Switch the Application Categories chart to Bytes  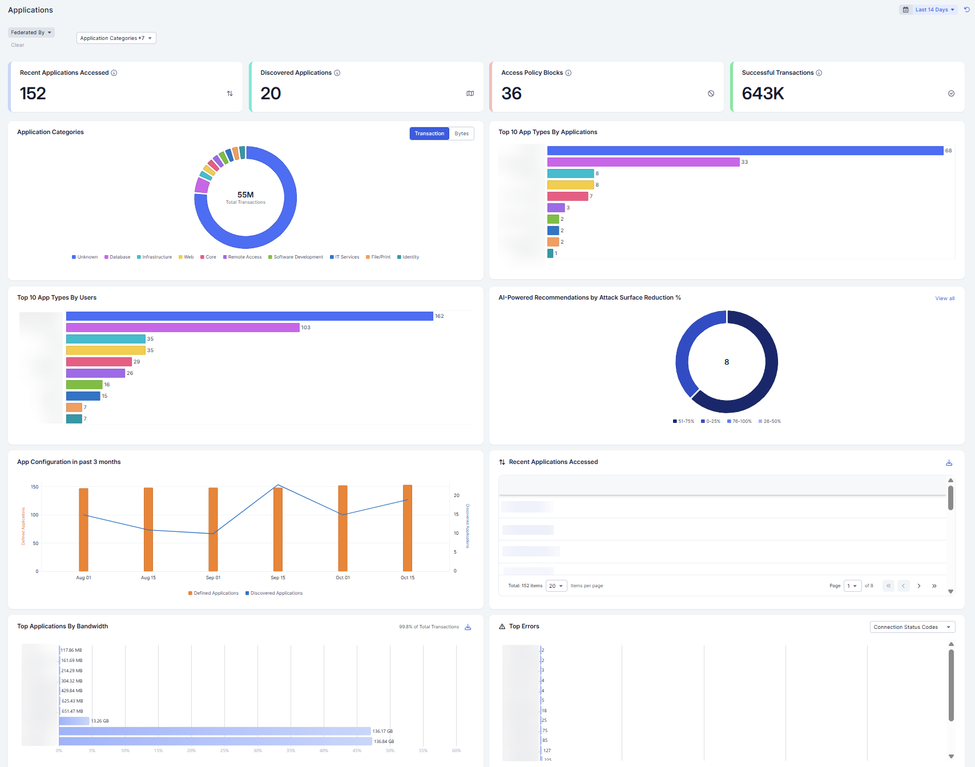tap(462, 134)
